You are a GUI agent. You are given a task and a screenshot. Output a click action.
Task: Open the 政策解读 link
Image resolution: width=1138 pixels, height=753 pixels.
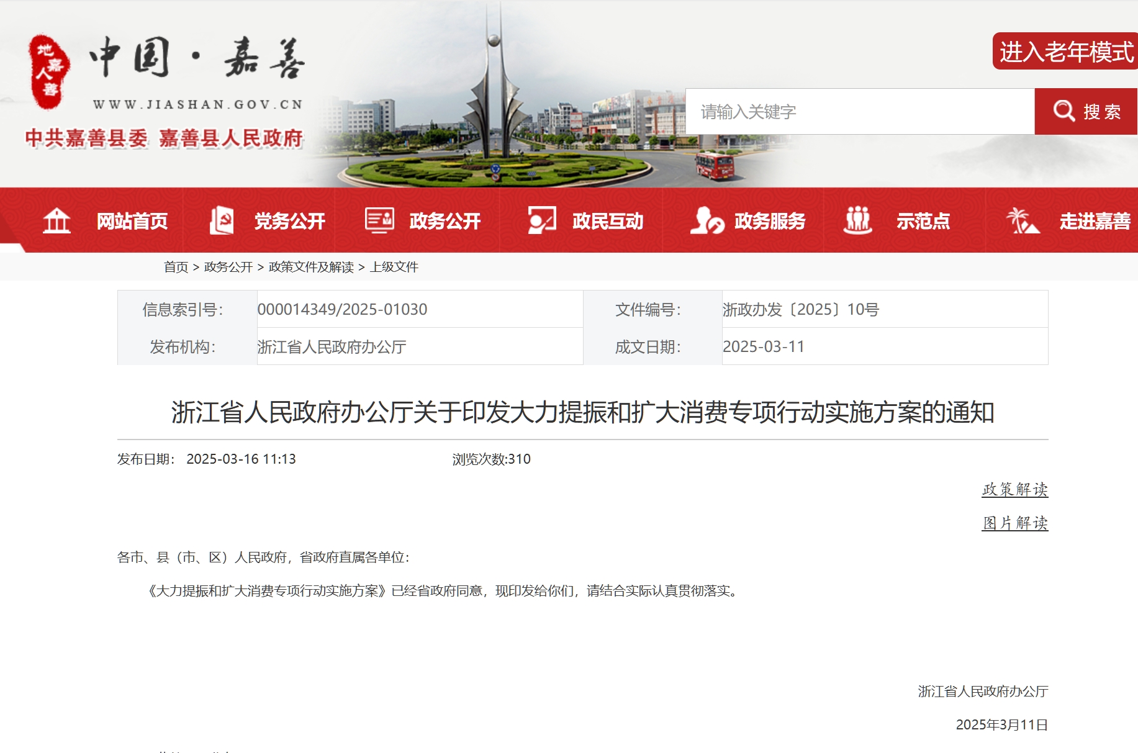[1014, 489]
